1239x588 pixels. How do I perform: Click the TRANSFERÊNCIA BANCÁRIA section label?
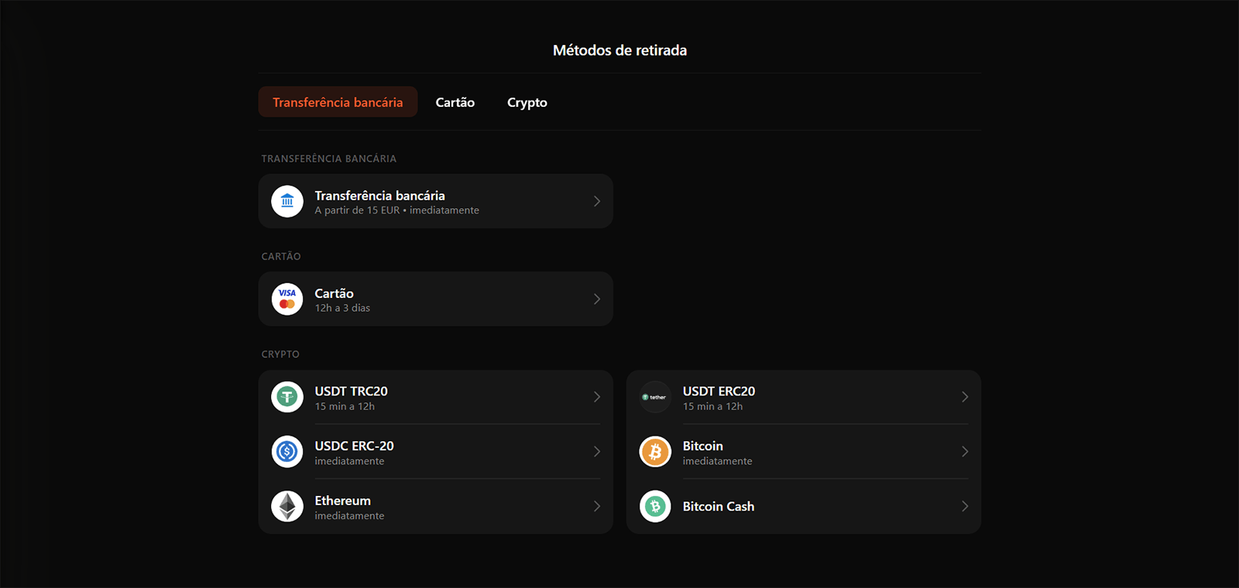coord(328,159)
